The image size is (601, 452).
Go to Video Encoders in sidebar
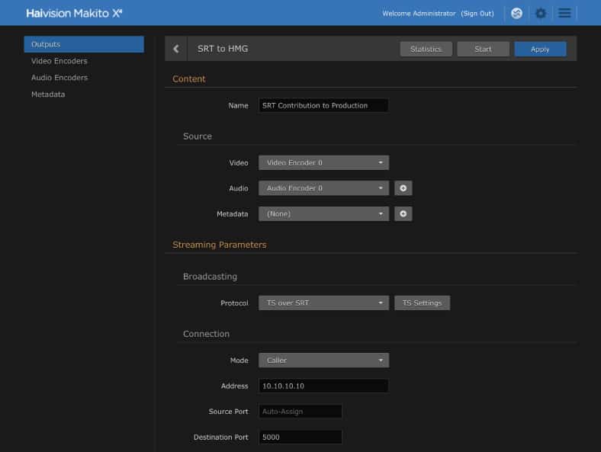point(59,61)
